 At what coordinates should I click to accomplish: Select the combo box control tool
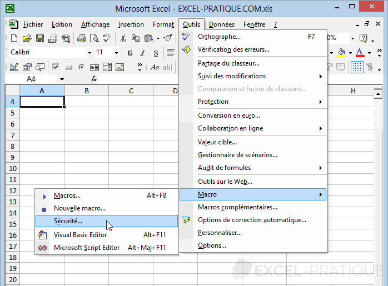click(107, 67)
